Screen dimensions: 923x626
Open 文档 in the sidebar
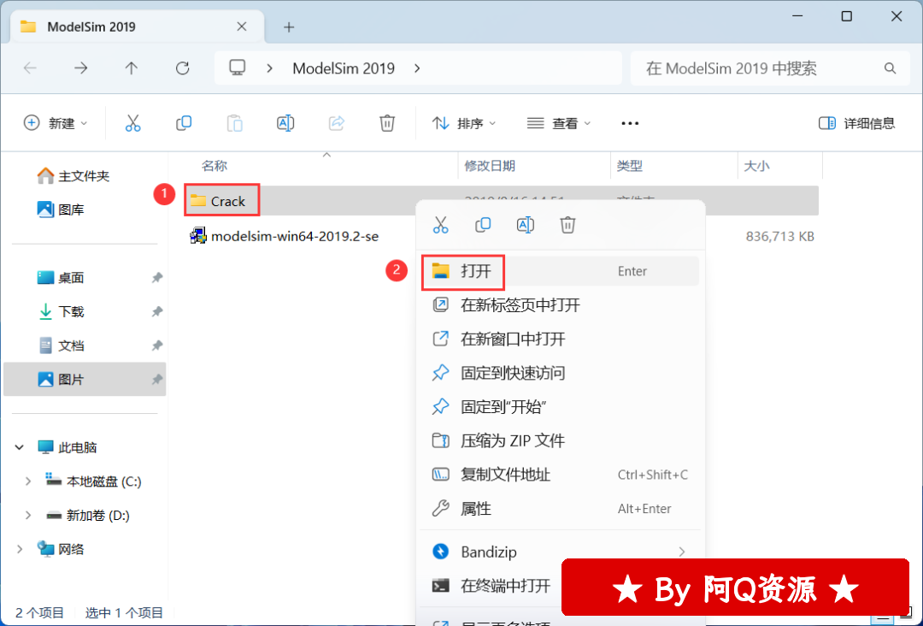pos(61,345)
